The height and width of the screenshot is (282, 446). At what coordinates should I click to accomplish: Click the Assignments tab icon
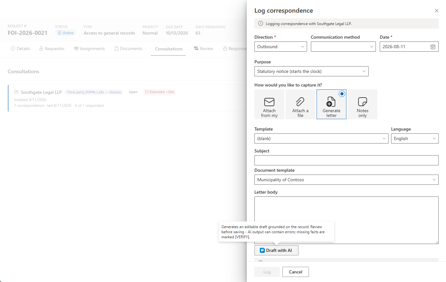click(x=76, y=48)
